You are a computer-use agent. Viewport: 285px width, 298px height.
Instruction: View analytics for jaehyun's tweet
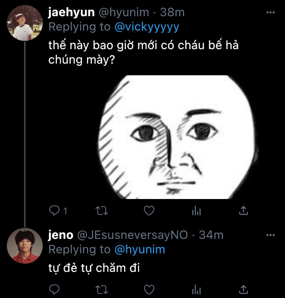[x=196, y=211]
